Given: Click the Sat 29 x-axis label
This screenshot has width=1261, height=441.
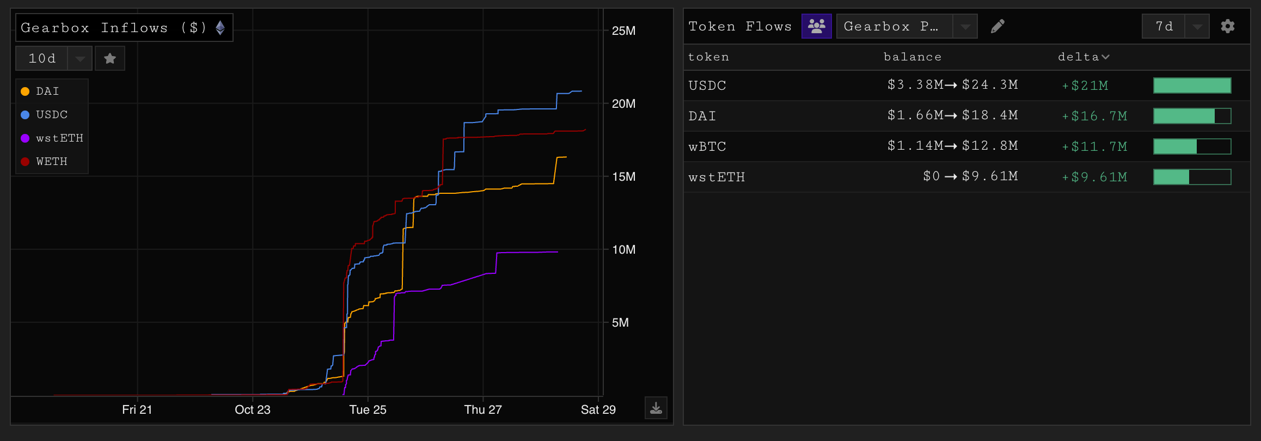Looking at the screenshot, I should [598, 410].
